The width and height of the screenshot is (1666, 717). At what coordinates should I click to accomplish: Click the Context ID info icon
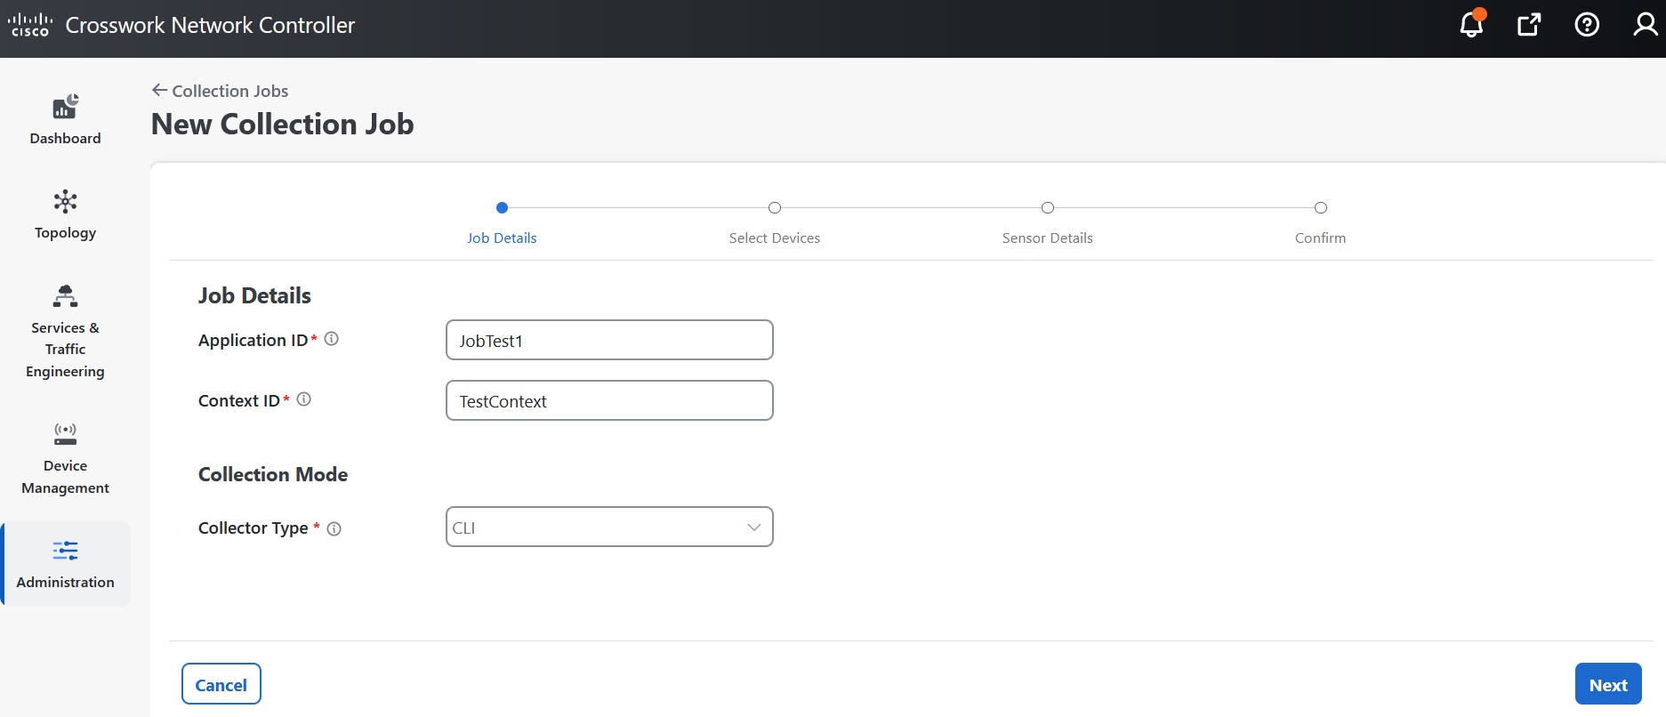pyautogui.click(x=304, y=399)
